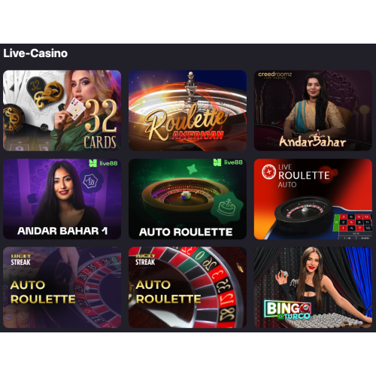
Task: Open the Bingo Turco game tile
Action: pyautogui.click(x=313, y=287)
